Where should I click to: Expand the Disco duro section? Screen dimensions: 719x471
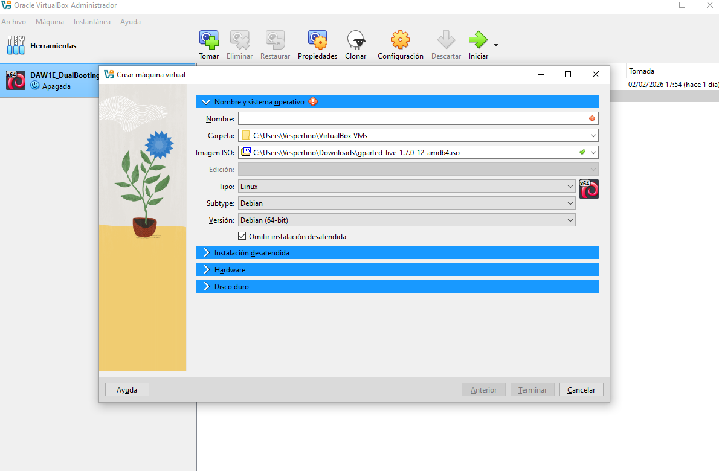206,286
